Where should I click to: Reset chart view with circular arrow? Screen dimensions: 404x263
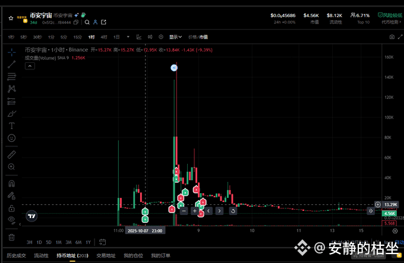[x=233, y=211]
